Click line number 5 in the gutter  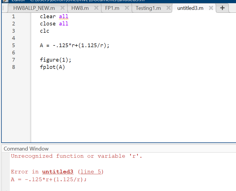coord(13,45)
